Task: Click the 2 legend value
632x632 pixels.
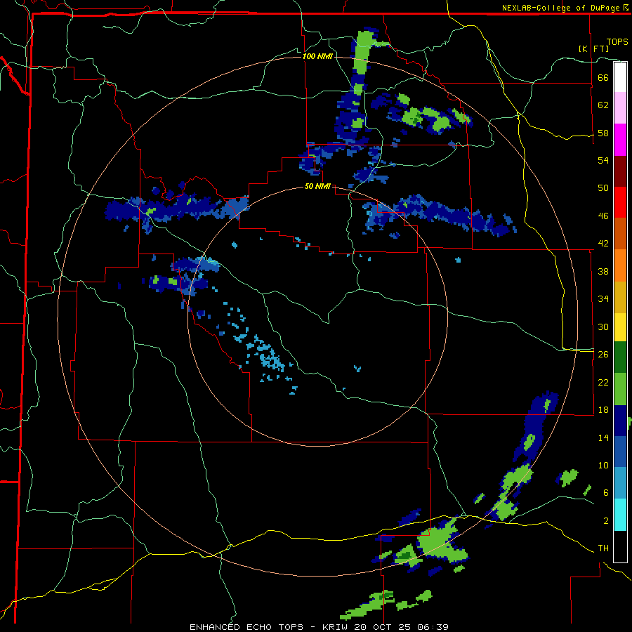Action: click(x=606, y=521)
